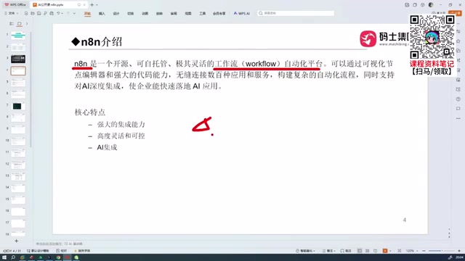This screenshot has width=465, height=261.
Task: Launch the WPS AI tab
Action: [242, 14]
